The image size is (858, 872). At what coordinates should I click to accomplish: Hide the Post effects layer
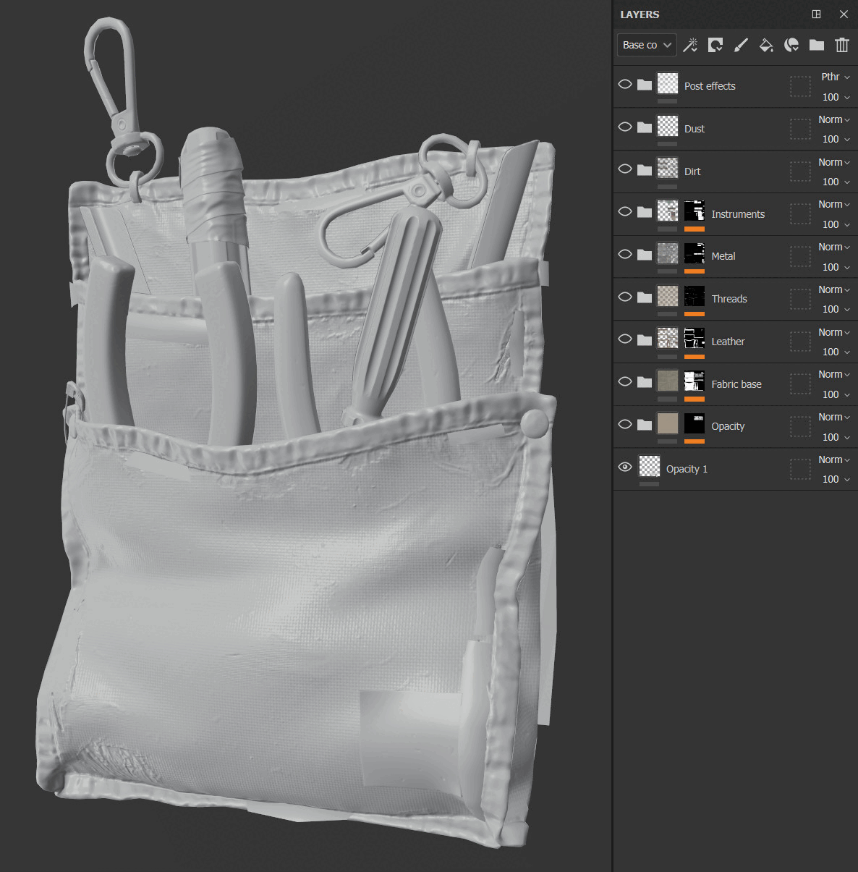coord(625,84)
